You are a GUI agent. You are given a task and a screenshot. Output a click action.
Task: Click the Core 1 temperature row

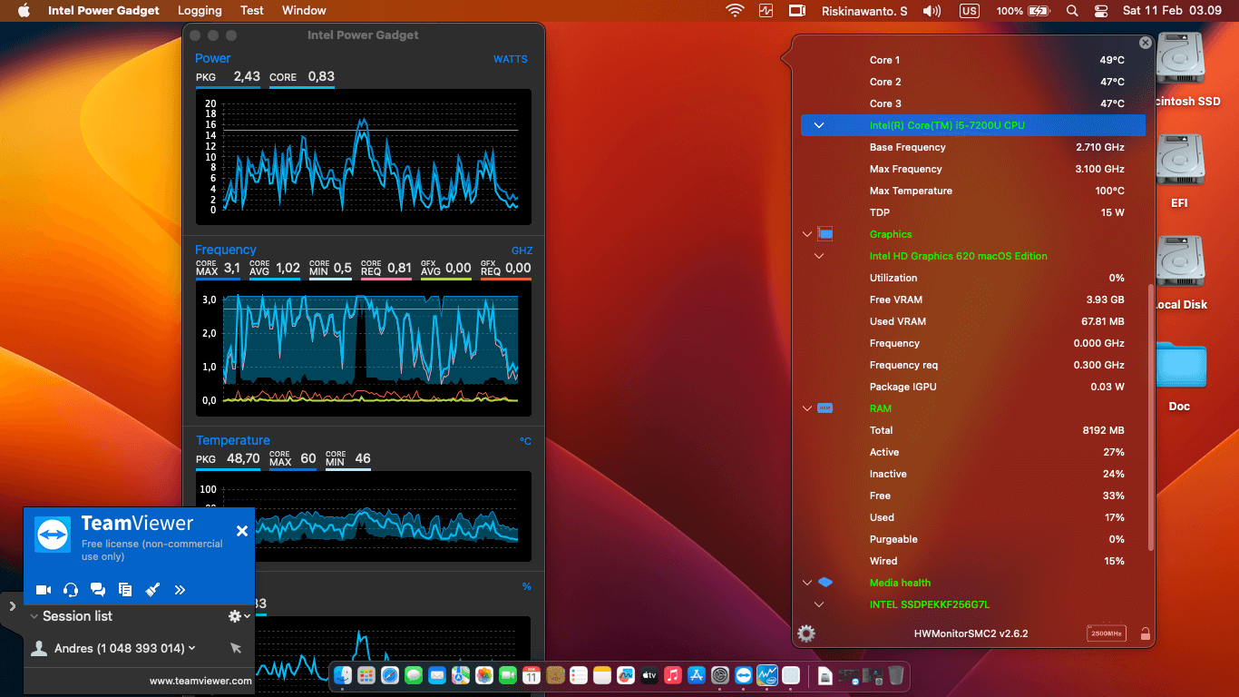point(973,60)
